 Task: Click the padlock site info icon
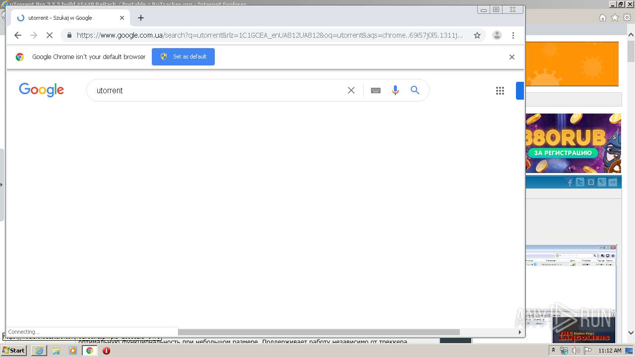(69, 35)
